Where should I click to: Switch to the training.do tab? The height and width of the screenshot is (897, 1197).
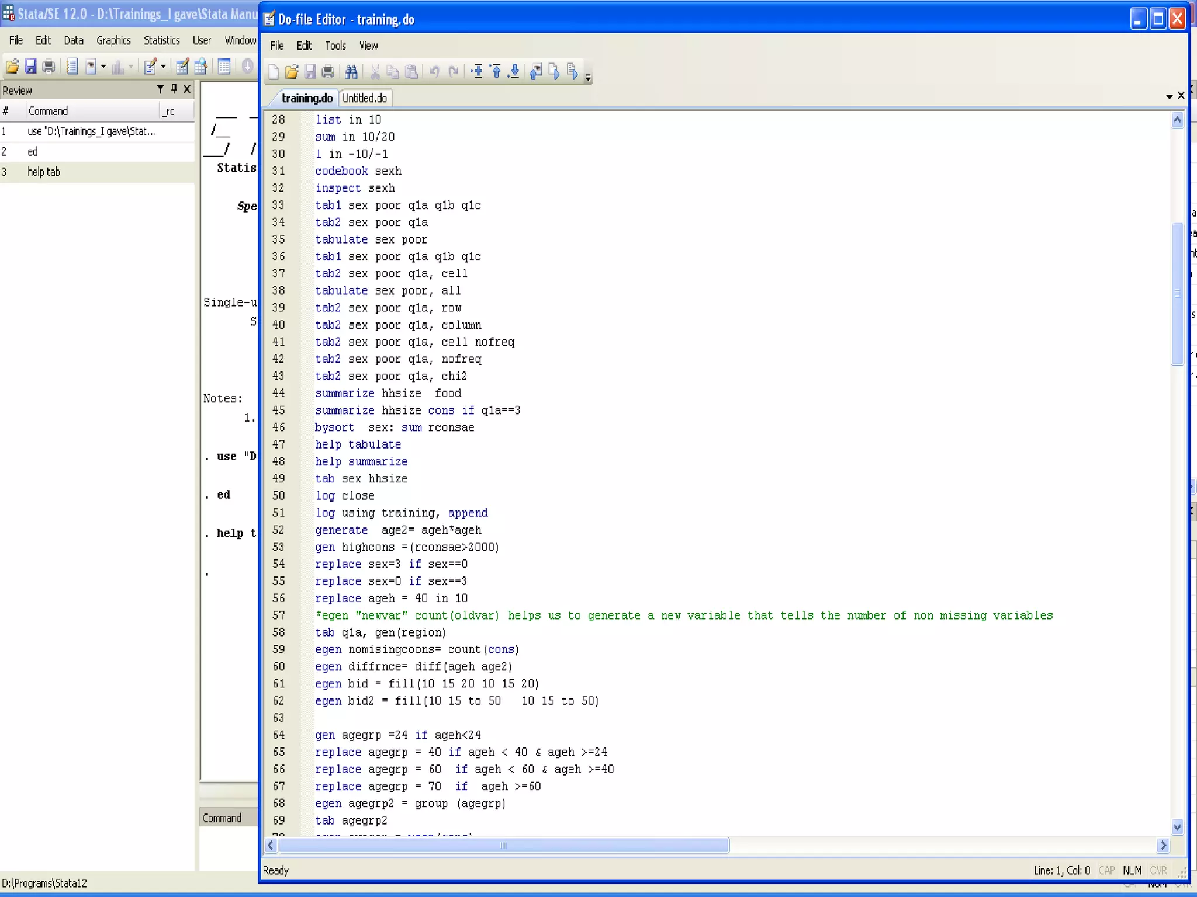point(307,98)
